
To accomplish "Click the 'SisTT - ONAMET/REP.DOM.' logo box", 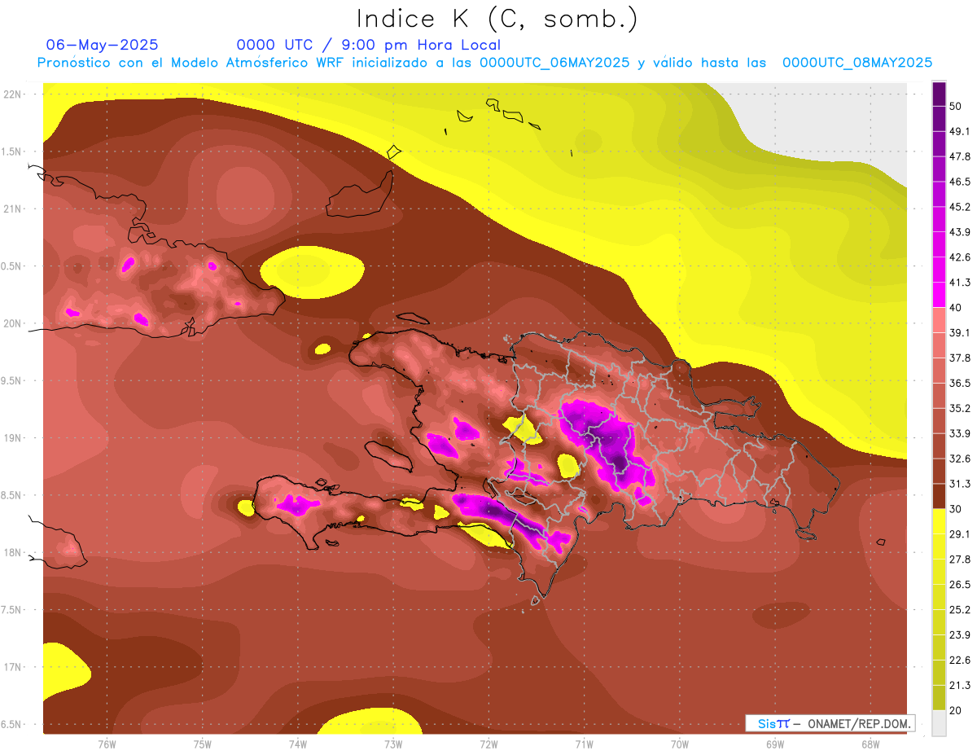I will [830, 723].
